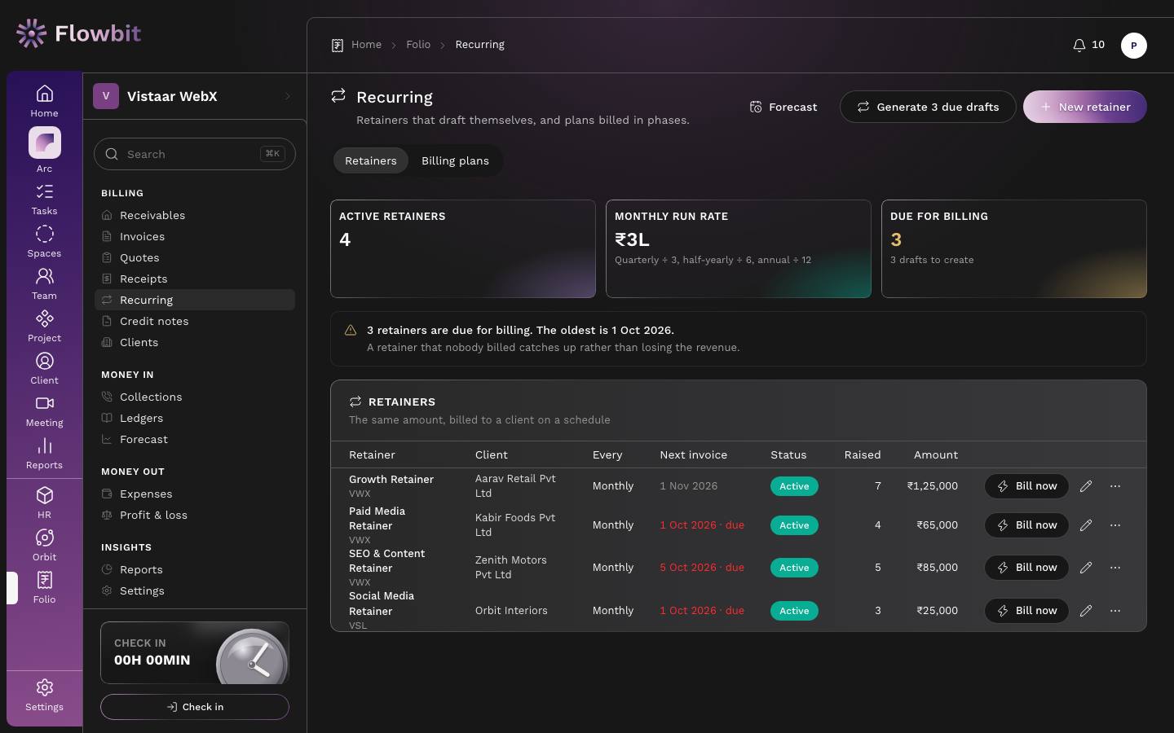The height and width of the screenshot is (733, 1174).
Task: Open Credit notes in the Billing menu
Action: click(x=195, y=321)
